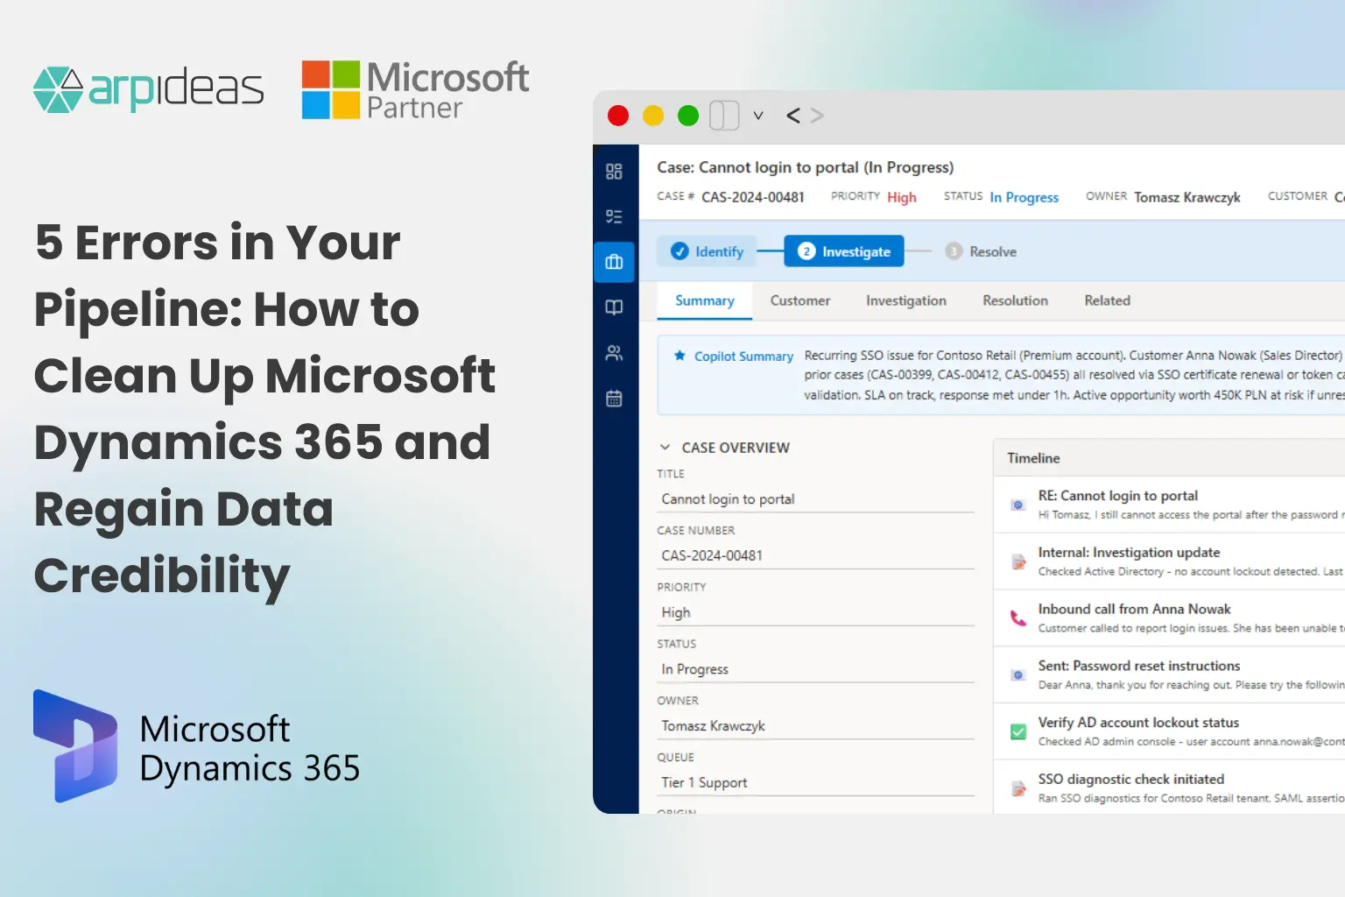Toggle the green checkbox on Verify AD account lockout

pyautogui.click(x=1018, y=731)
